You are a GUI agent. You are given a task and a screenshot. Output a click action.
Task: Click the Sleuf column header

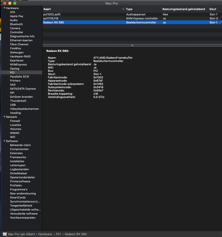click(x=215, y=9)
